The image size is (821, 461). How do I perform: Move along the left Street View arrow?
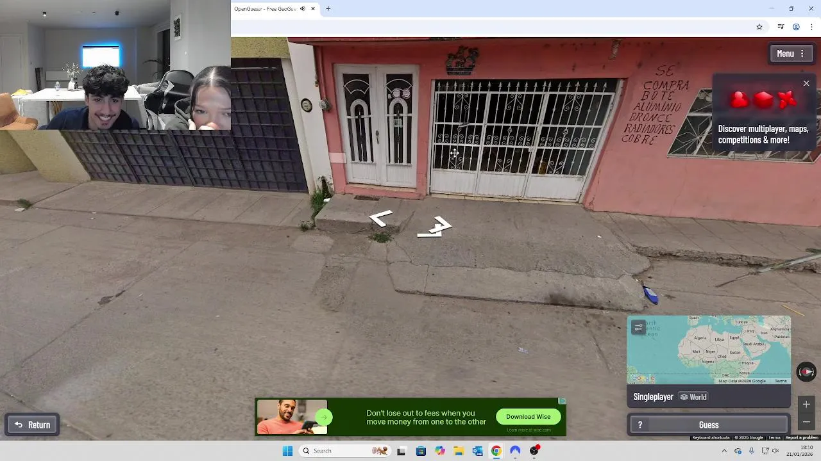381,219
